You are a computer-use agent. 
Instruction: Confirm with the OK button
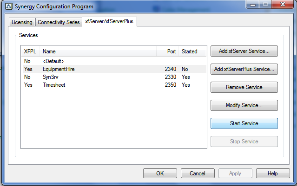point(160,173)
